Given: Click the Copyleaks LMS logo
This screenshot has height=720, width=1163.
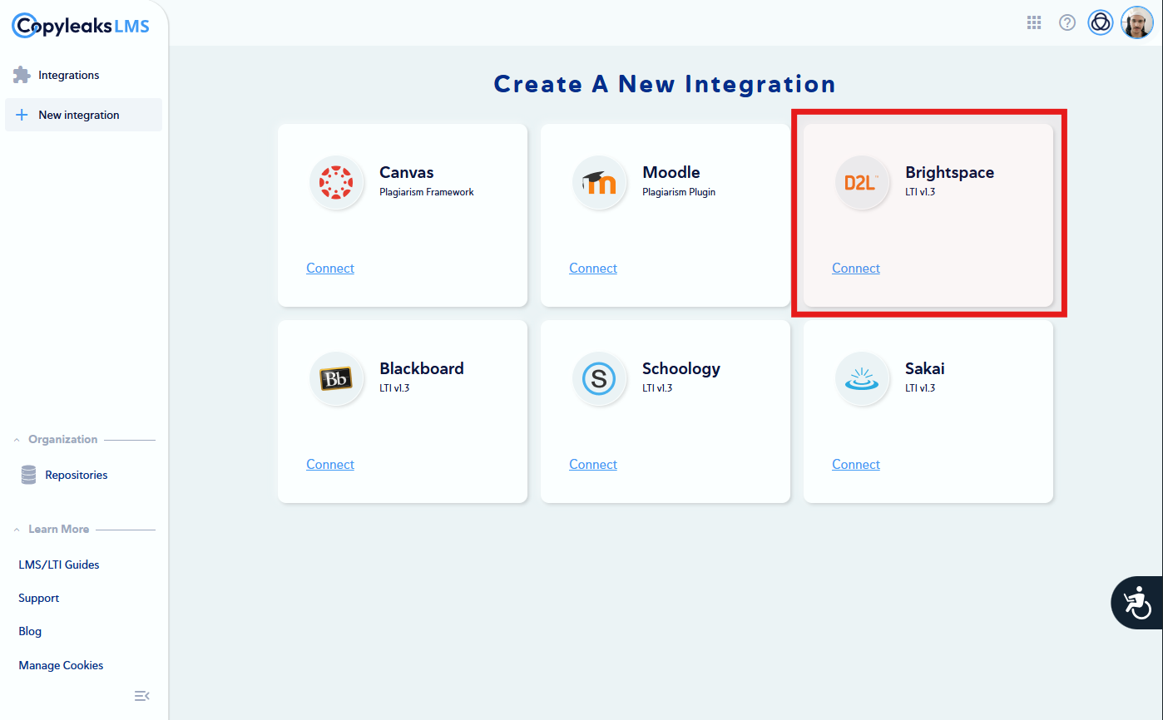Looking at the screenshot, I should point(81,26).
